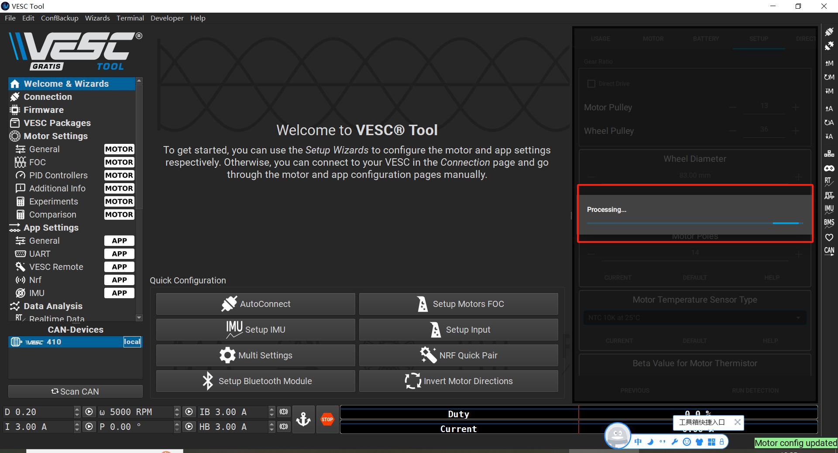
Task: Read default motor configuration with circular M icon
Action: point(829,77)
